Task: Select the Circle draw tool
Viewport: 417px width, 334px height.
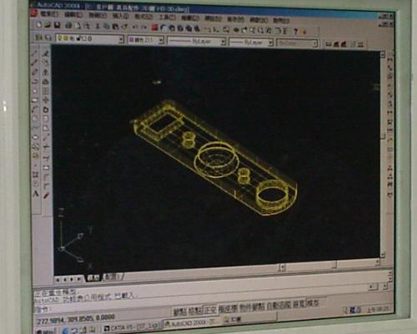Action: pos(35,119)
